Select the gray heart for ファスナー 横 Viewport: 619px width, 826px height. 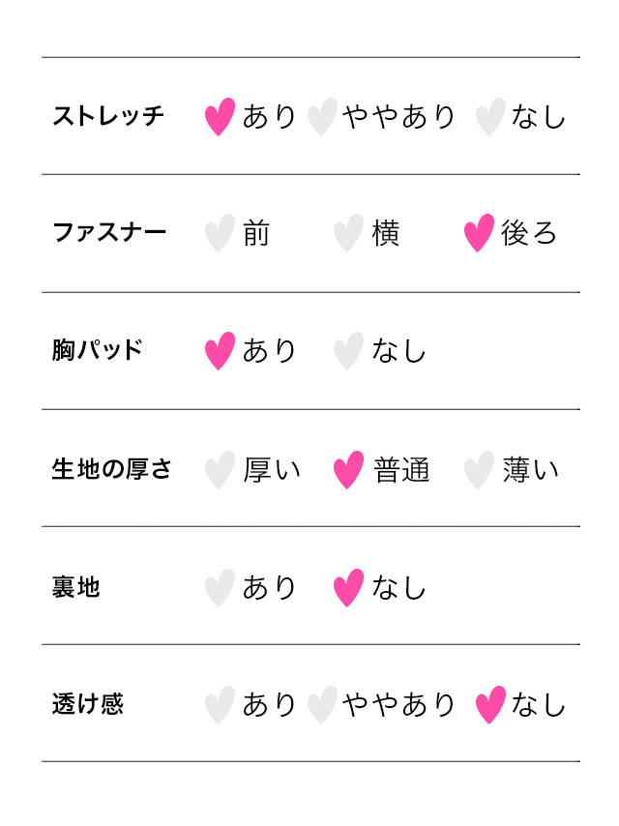[348, 233]
